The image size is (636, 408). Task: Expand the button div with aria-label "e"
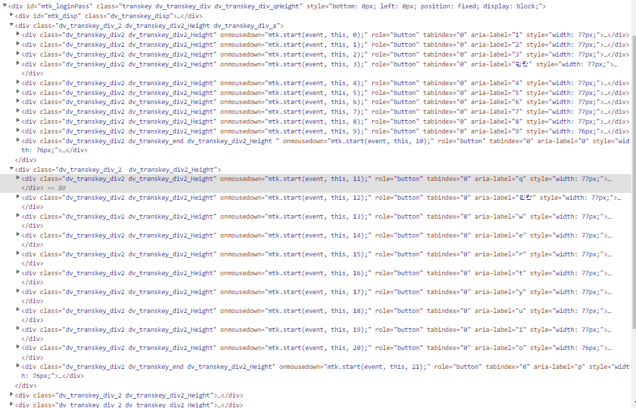(18, 235)
